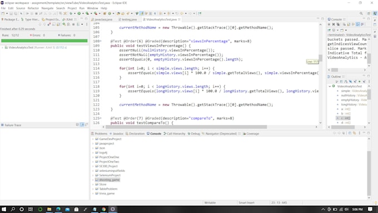This screenshot has width=378, height=213.
Task: Click the Outline view menu three-dots icon
Action: [x=369, y=82]
